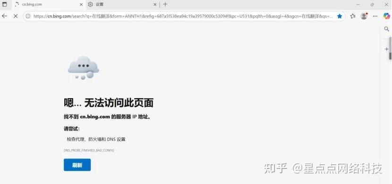This screenshot has height=184, width=392.
Task: Open the tab actions menu icon
Action: click(5, 4)
